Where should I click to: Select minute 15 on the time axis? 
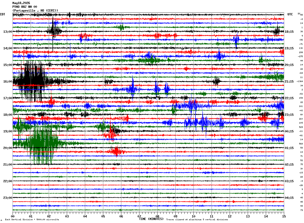[284, 216]
